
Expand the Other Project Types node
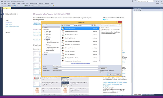(45, 49)
